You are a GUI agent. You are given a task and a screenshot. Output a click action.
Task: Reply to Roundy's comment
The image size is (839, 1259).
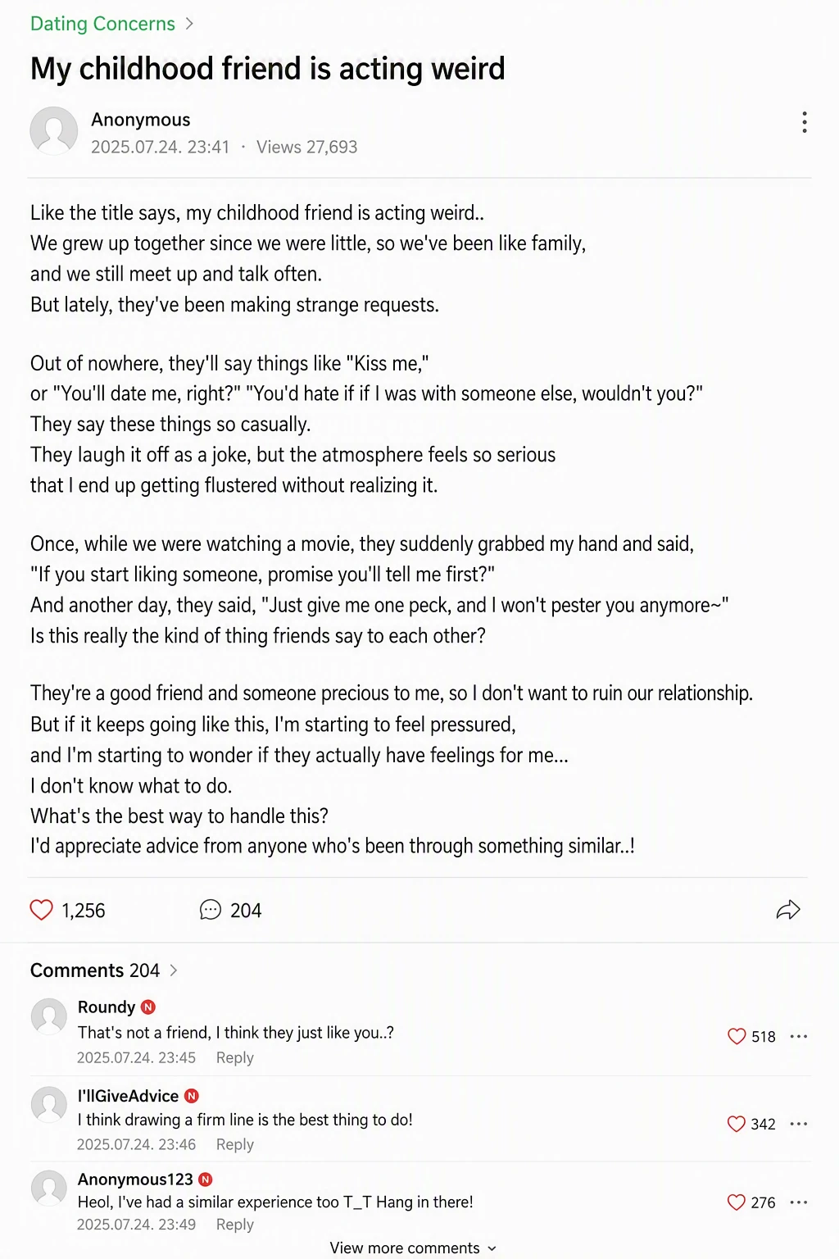click(235, 1057)
